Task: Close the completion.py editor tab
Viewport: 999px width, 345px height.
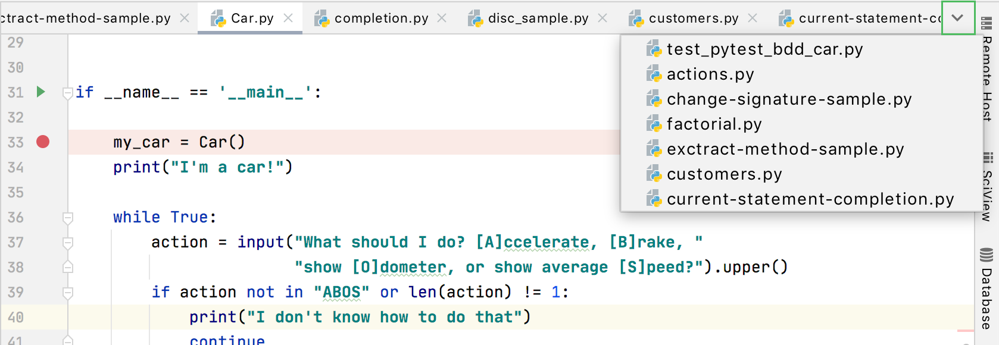Action: click(442, 18)
